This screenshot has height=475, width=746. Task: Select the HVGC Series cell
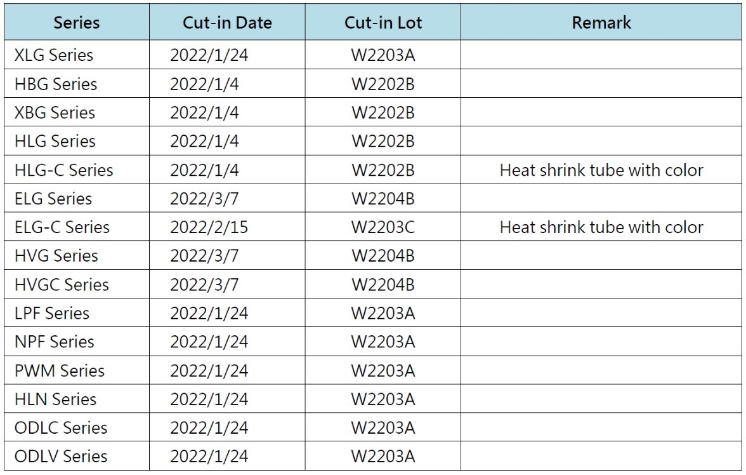pyautogui.click(x=62, y=284)
